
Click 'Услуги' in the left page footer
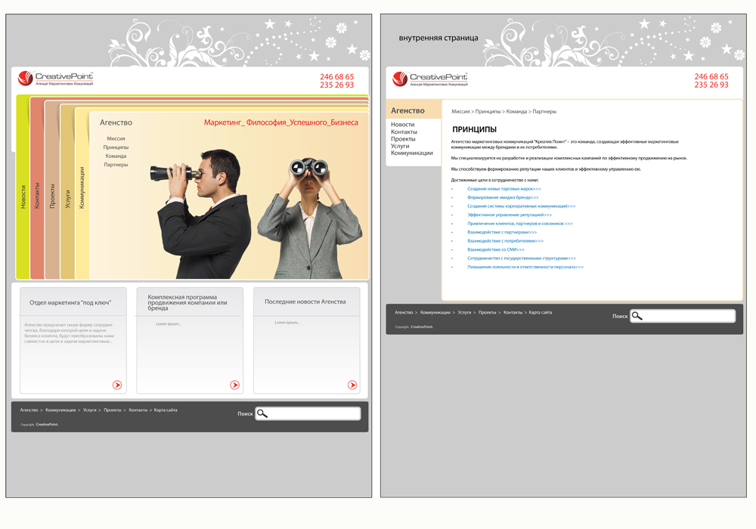click(90, 410)
